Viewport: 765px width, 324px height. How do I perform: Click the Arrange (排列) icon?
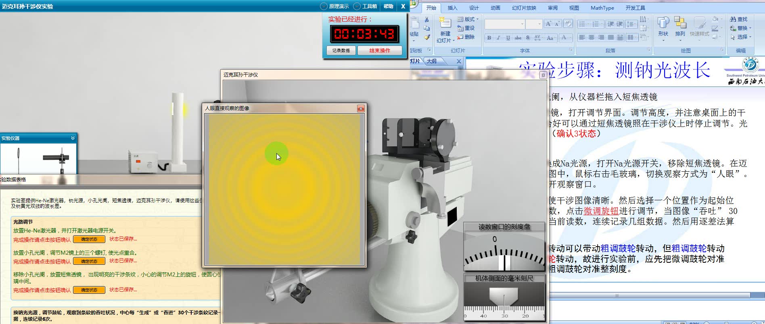[x=680, y=23]
